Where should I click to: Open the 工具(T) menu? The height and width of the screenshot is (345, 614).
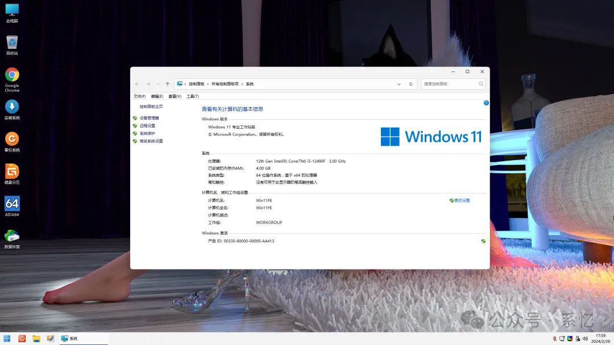click(193, 96)
